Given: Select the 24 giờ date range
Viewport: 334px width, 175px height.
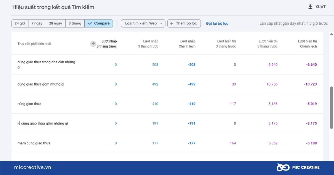Looking at the screenshot, I should 20,23.
